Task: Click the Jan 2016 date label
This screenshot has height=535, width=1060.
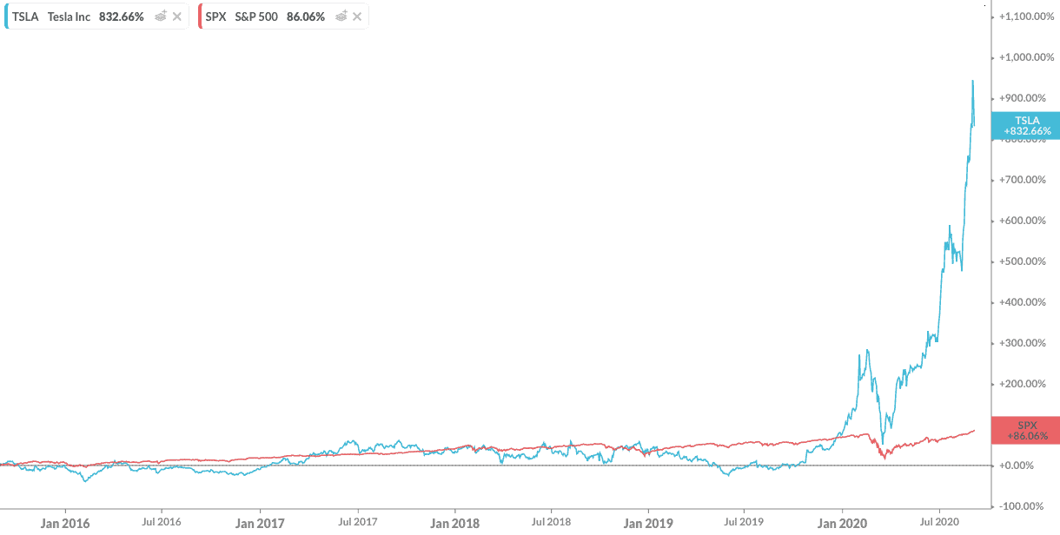Action: click(x=65, y=524)
